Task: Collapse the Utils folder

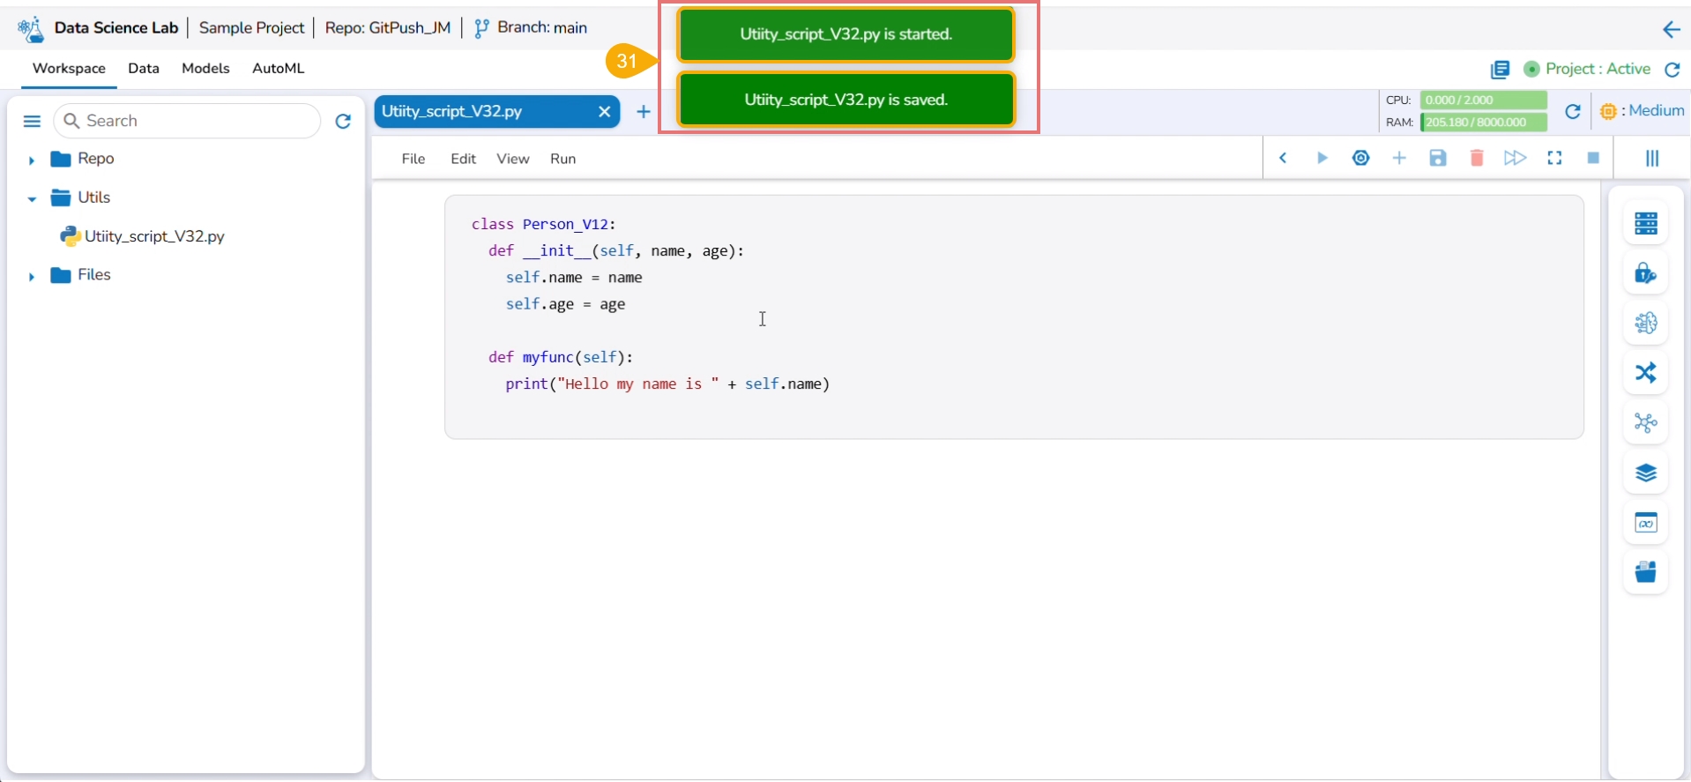Action: (x=32, y=198)
